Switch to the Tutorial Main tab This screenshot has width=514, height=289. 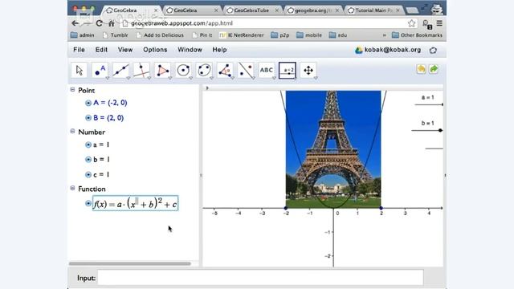373,10
